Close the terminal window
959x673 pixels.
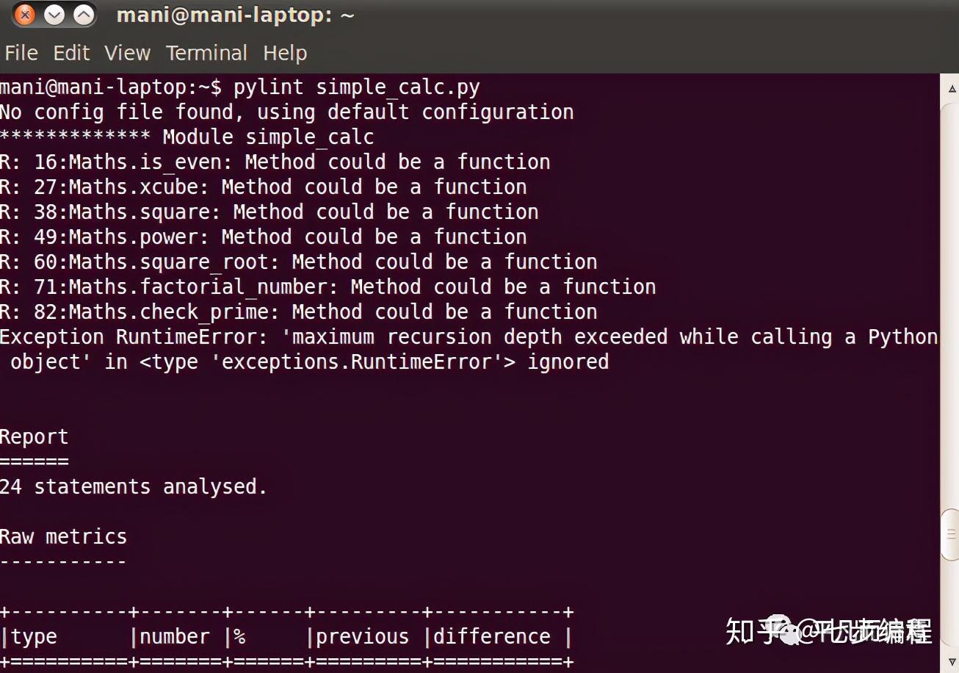[24, 15]
